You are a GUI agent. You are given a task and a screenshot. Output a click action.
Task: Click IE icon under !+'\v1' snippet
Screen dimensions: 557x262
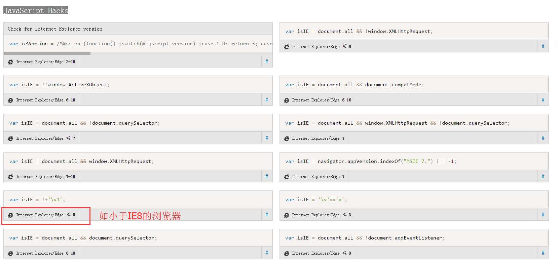pos(10,215)
